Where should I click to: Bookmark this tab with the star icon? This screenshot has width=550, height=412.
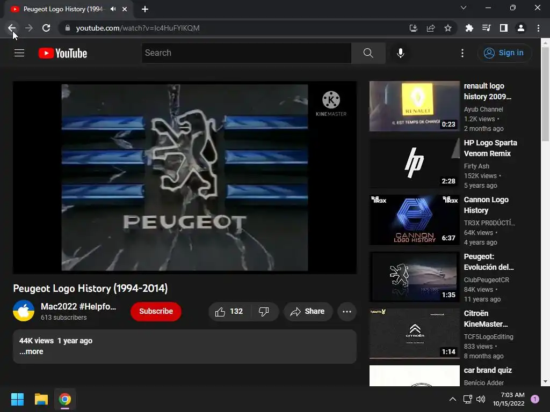click(x=448, y=28)
